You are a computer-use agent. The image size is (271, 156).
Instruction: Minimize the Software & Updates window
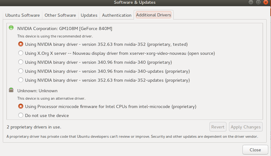click(251, 2)
